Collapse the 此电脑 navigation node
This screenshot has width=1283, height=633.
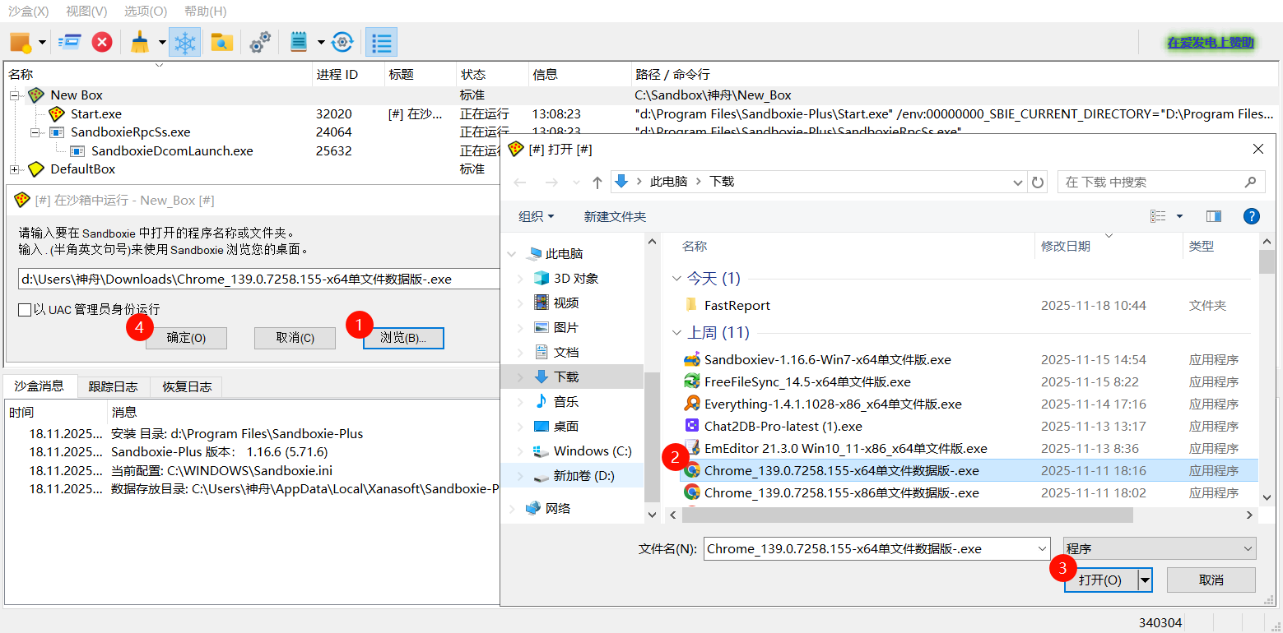pyautogui.click(x=512, y=254)
